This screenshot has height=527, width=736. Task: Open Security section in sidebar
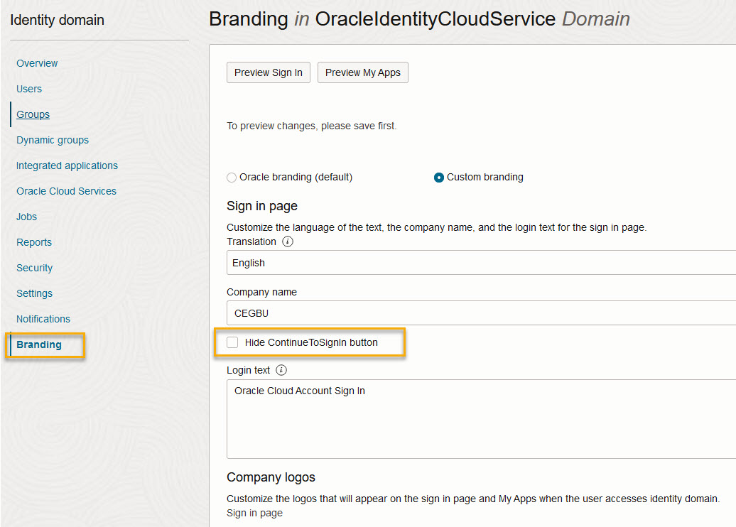pos(34,268)
